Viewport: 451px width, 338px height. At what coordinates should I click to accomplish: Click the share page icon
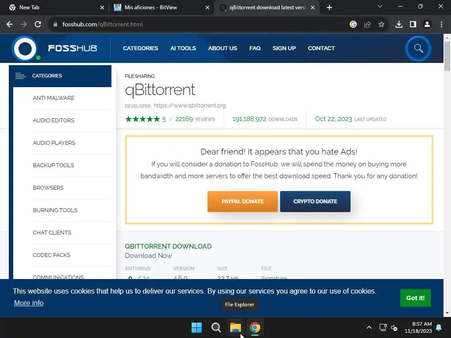(x=367, y=25)
